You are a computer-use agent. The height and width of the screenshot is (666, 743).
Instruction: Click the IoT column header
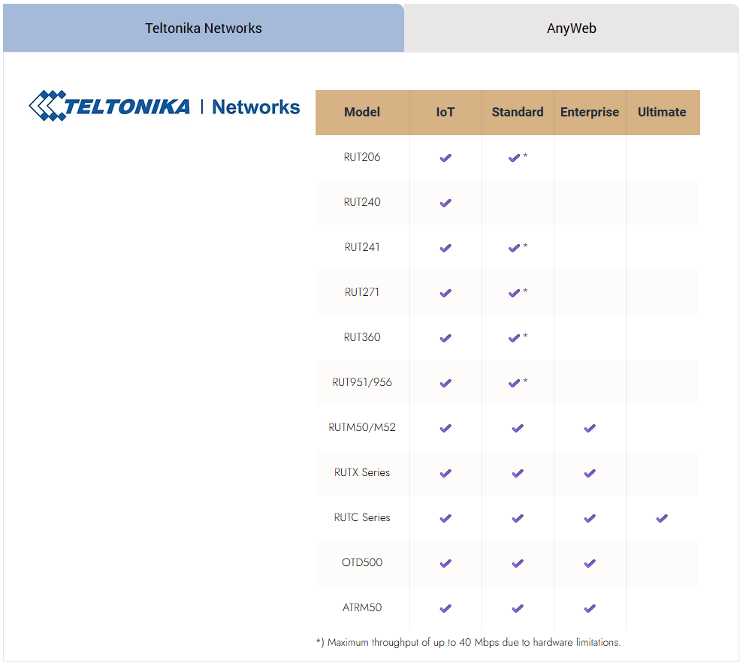click(445, 113)
